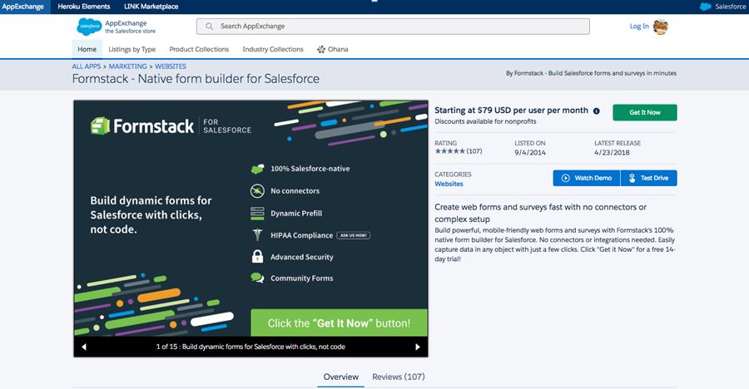The width and height of the screenshot is (749, 389).
Task: Click the Get It Now button
Action: [645, 113]
